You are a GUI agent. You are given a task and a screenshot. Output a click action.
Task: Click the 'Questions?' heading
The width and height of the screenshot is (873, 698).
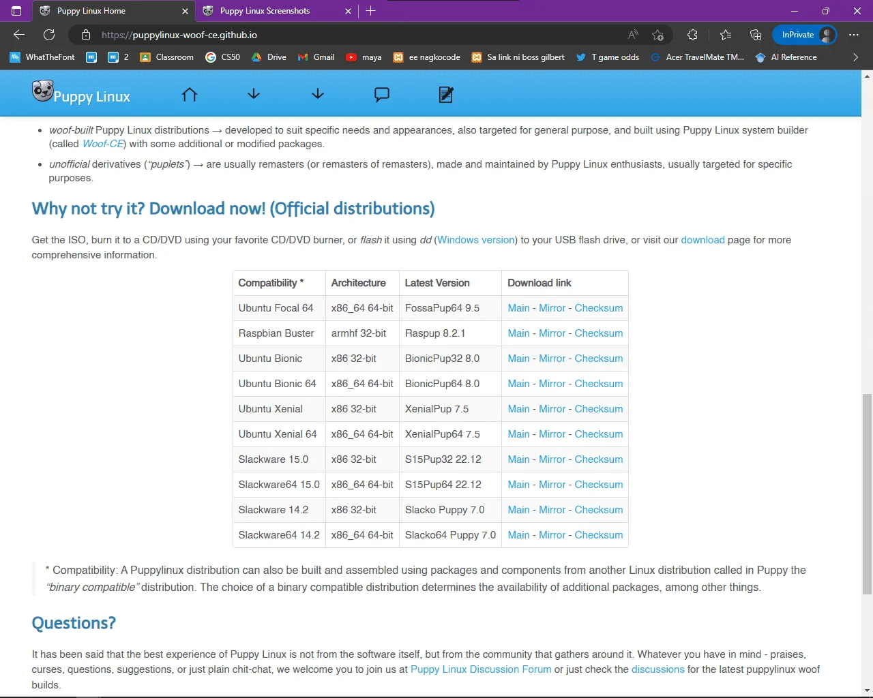click(74, 623)
